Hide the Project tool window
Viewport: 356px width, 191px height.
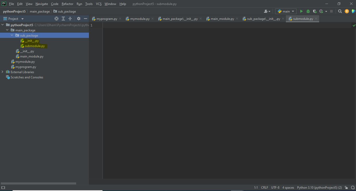pyautogui.click(x=85, y=19)
